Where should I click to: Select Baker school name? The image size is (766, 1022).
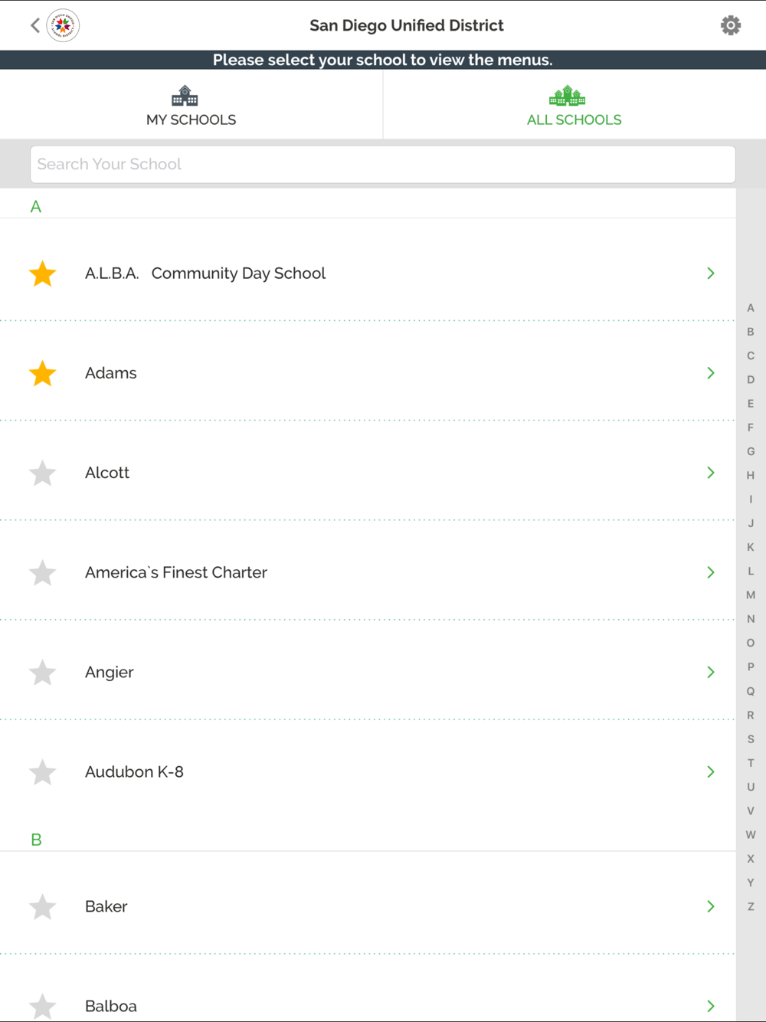[x=106, y=906]
